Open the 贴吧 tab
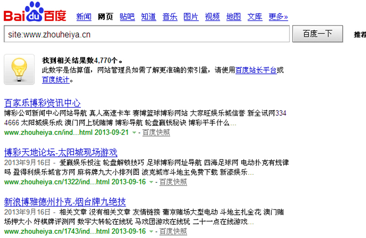Image resolution: width=366 pixels, height=238 pixels. (x=127, y=17)
